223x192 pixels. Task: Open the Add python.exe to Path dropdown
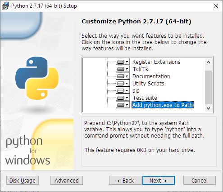(123, 105)
